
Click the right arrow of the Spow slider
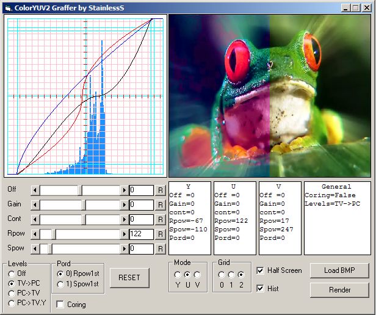coord(124,249)
